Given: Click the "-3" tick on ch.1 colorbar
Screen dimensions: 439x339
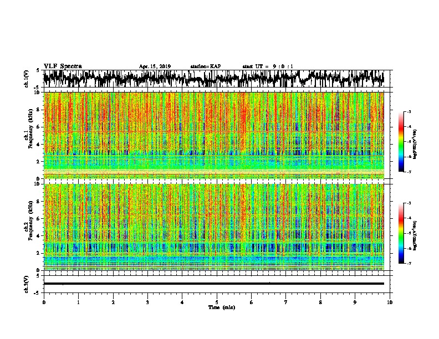Looking at the screenshot, I should coord(409,111).
